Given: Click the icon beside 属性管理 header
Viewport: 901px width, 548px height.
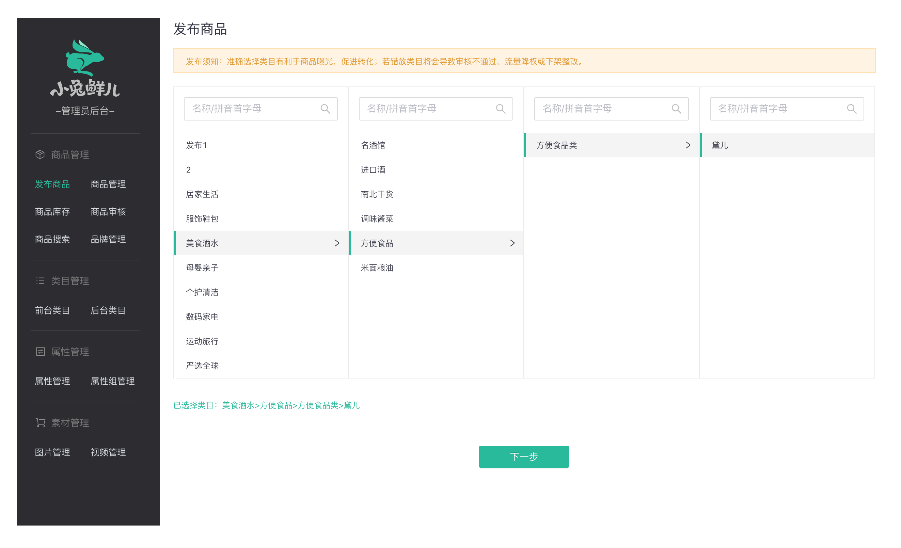Looking at the screenshot, I should [x=40, y=352].
